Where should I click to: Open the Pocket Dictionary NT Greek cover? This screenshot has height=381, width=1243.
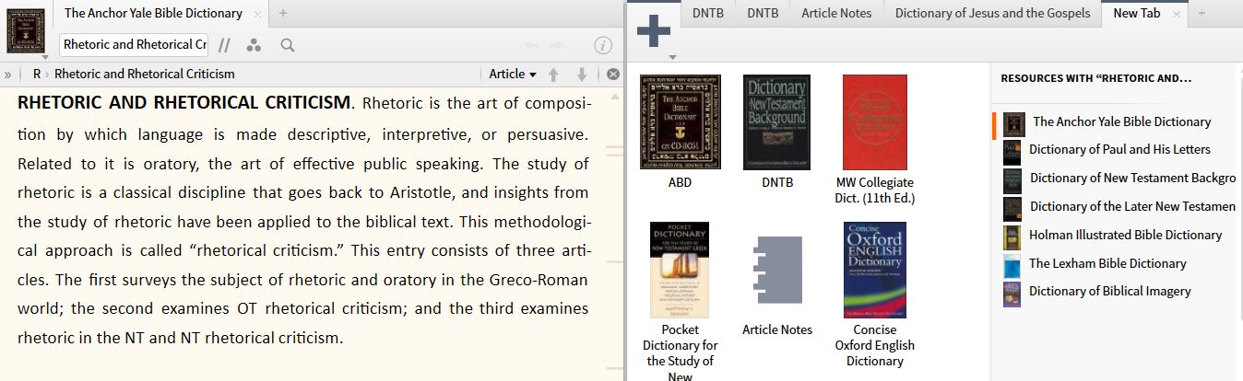680,270
